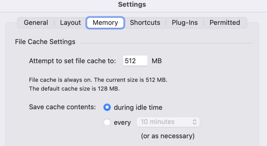Enable the 'every' interval radio button
Viewport: 267px width, 146px height.
(107, 123)
